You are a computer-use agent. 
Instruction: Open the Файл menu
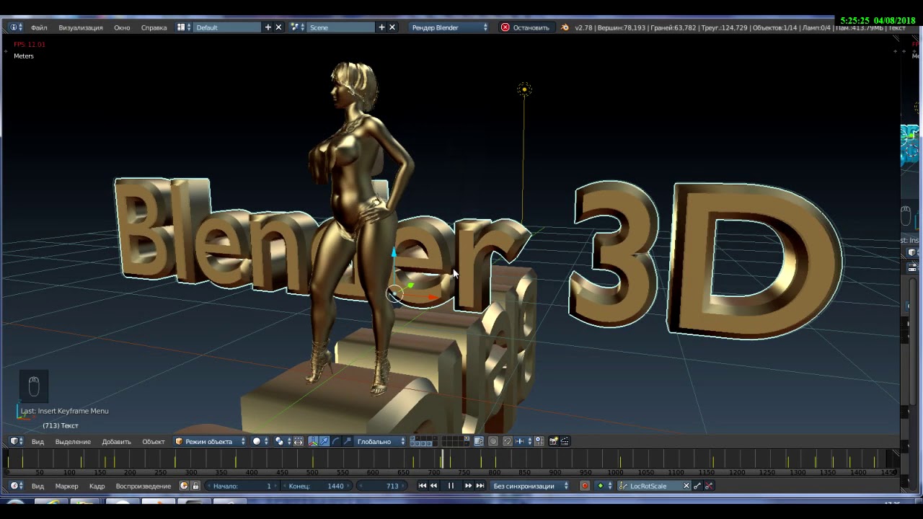[x=39, y=27]
